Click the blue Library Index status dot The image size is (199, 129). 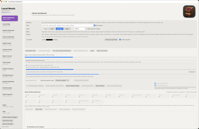click(x=26, y=66)
